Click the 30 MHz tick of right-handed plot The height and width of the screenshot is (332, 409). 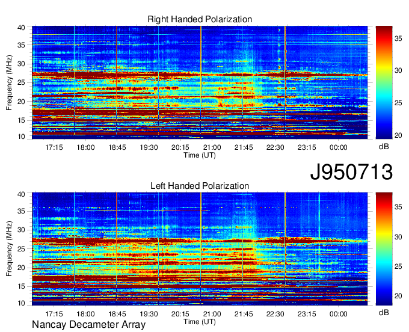point(22,64)
